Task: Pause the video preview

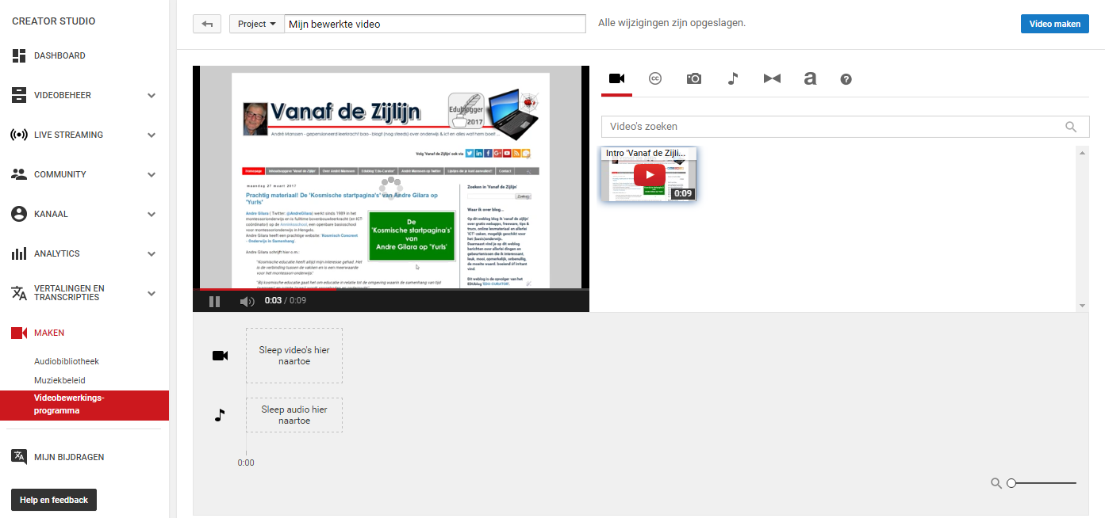Action: click(x=214, y=301)
